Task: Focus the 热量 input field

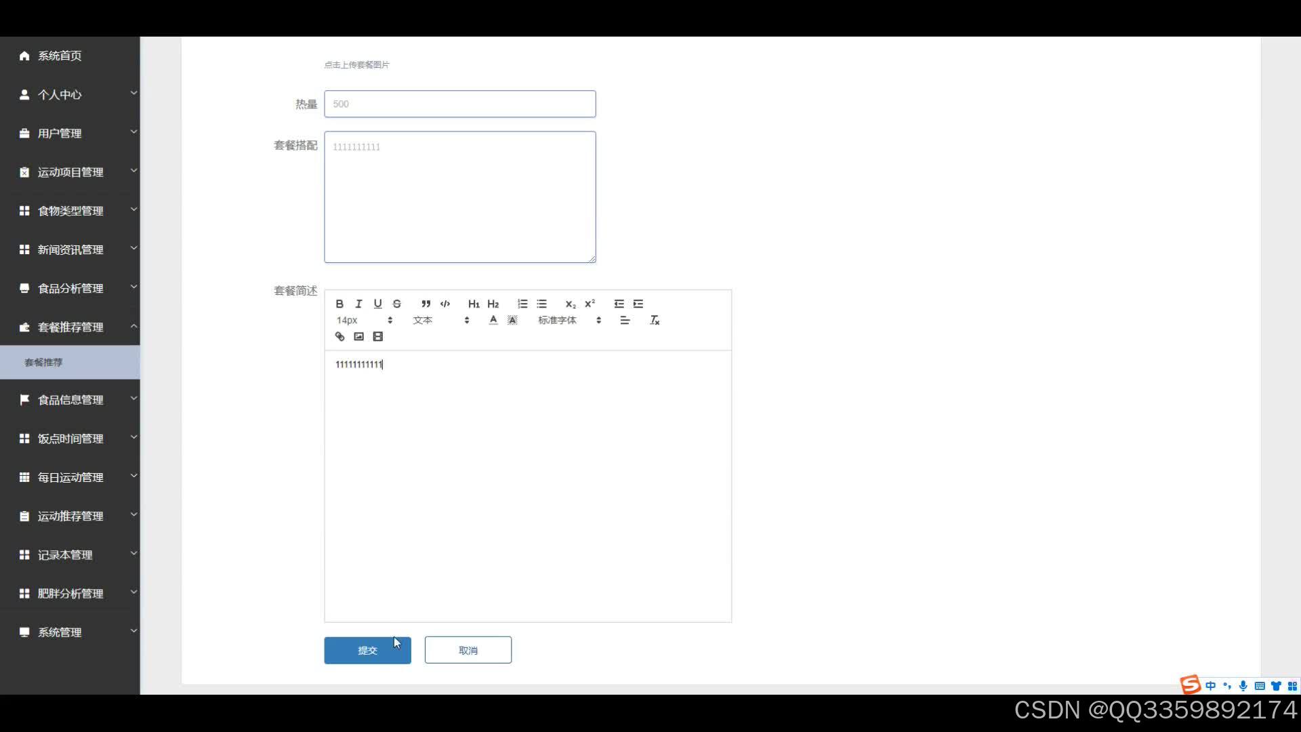Action: click(460, 104)
